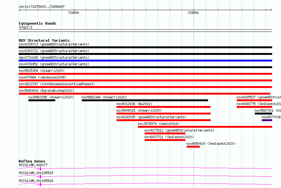Select the nsv5480604 (ByrskaBishop2022) label
The width and height of the screenshot is (281, 188).
46,91
